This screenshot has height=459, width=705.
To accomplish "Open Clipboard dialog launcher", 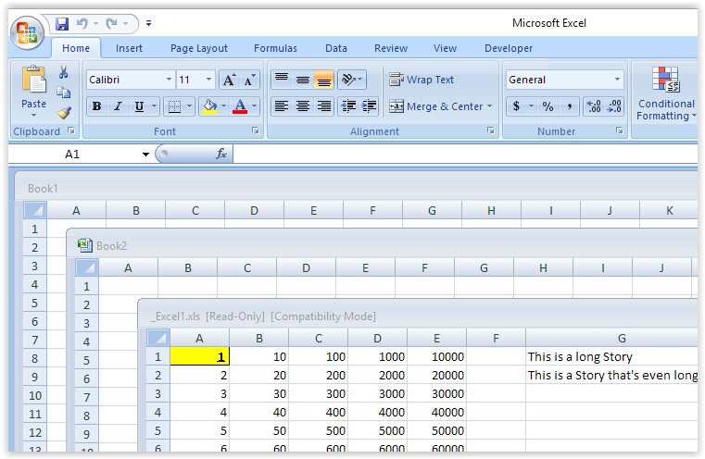I will click(71, 130).
